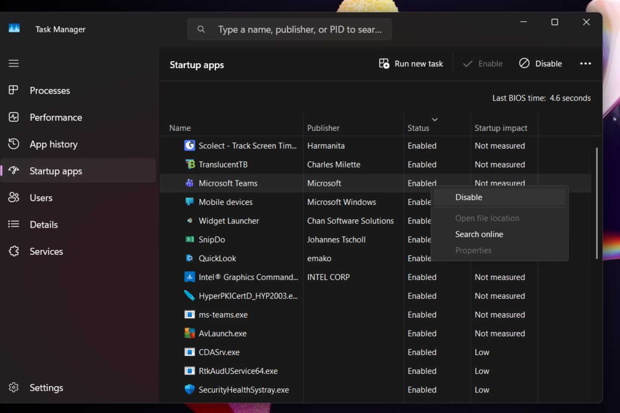
Task: Click the ms-teams.exe icon
Action: point(190,314)
